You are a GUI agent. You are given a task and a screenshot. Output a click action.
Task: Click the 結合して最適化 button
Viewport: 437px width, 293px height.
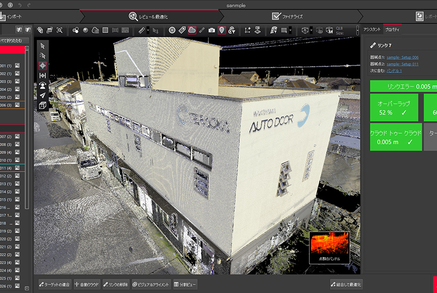[x=346, y=284]
